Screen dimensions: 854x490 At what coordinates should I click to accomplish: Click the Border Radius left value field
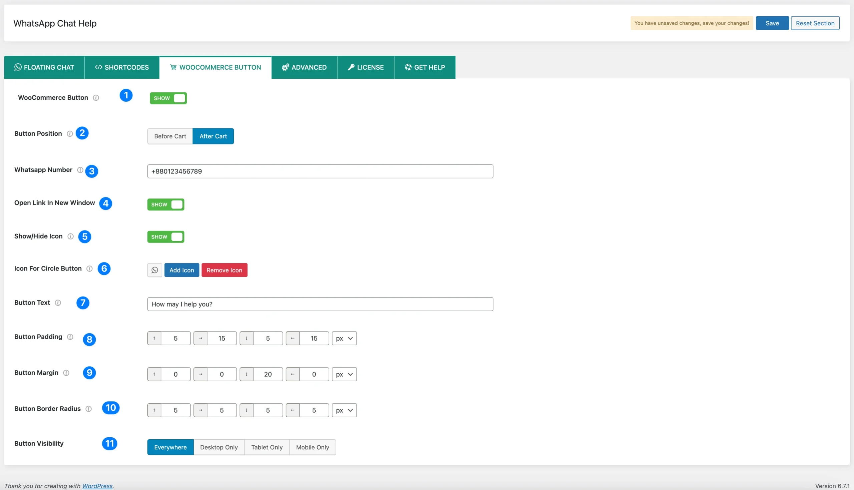tap(314, 410)
